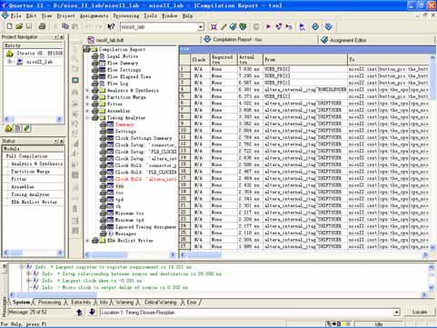Click the teal icon in vertical side toolbar
Screen dimensions: 437x328
(75, 80)
